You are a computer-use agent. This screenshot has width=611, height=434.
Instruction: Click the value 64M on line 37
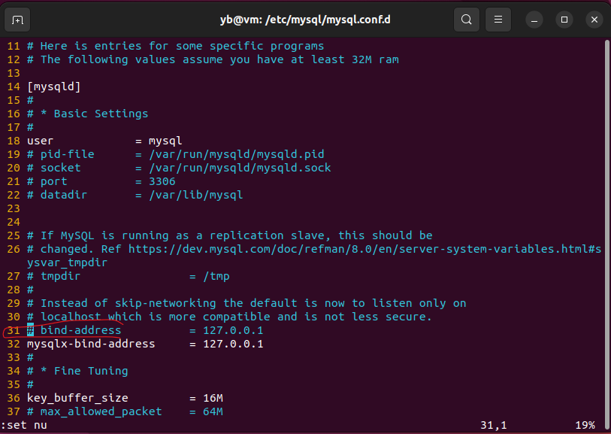pyautogui.click(x=213, y=411)
